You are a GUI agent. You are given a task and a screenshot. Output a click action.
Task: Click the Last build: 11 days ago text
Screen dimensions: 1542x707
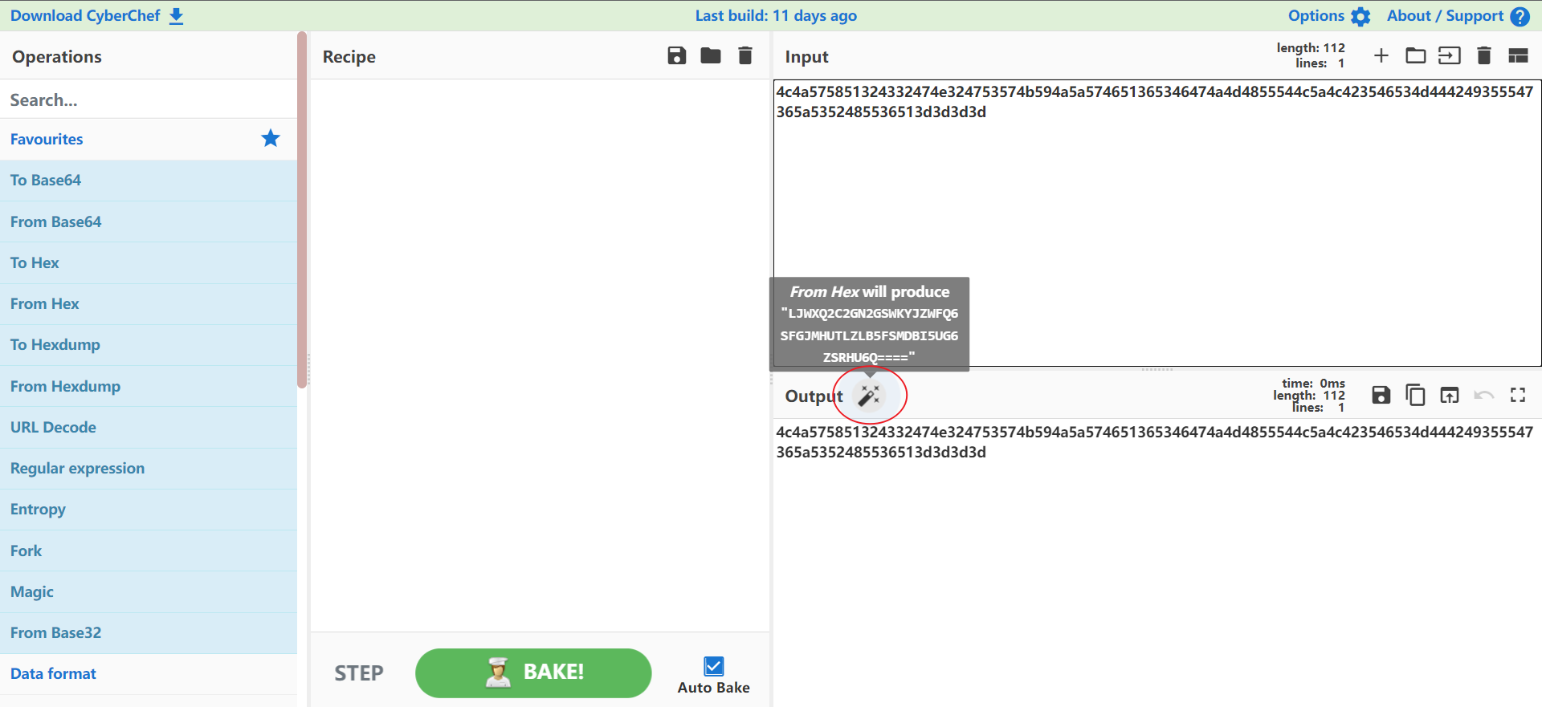point(776,16)
